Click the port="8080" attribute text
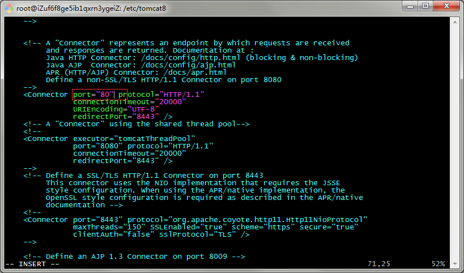 (98, 146)
